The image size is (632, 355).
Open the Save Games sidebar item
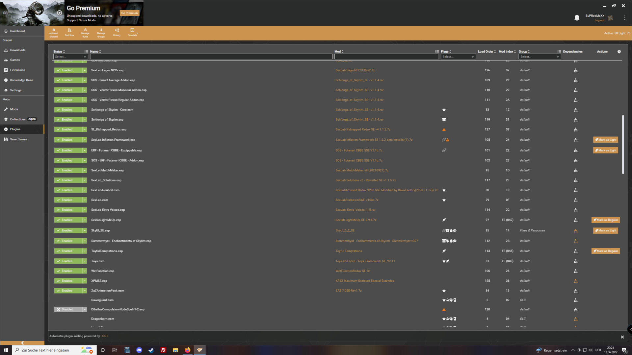pyautogui.click(x=22, y=139)
